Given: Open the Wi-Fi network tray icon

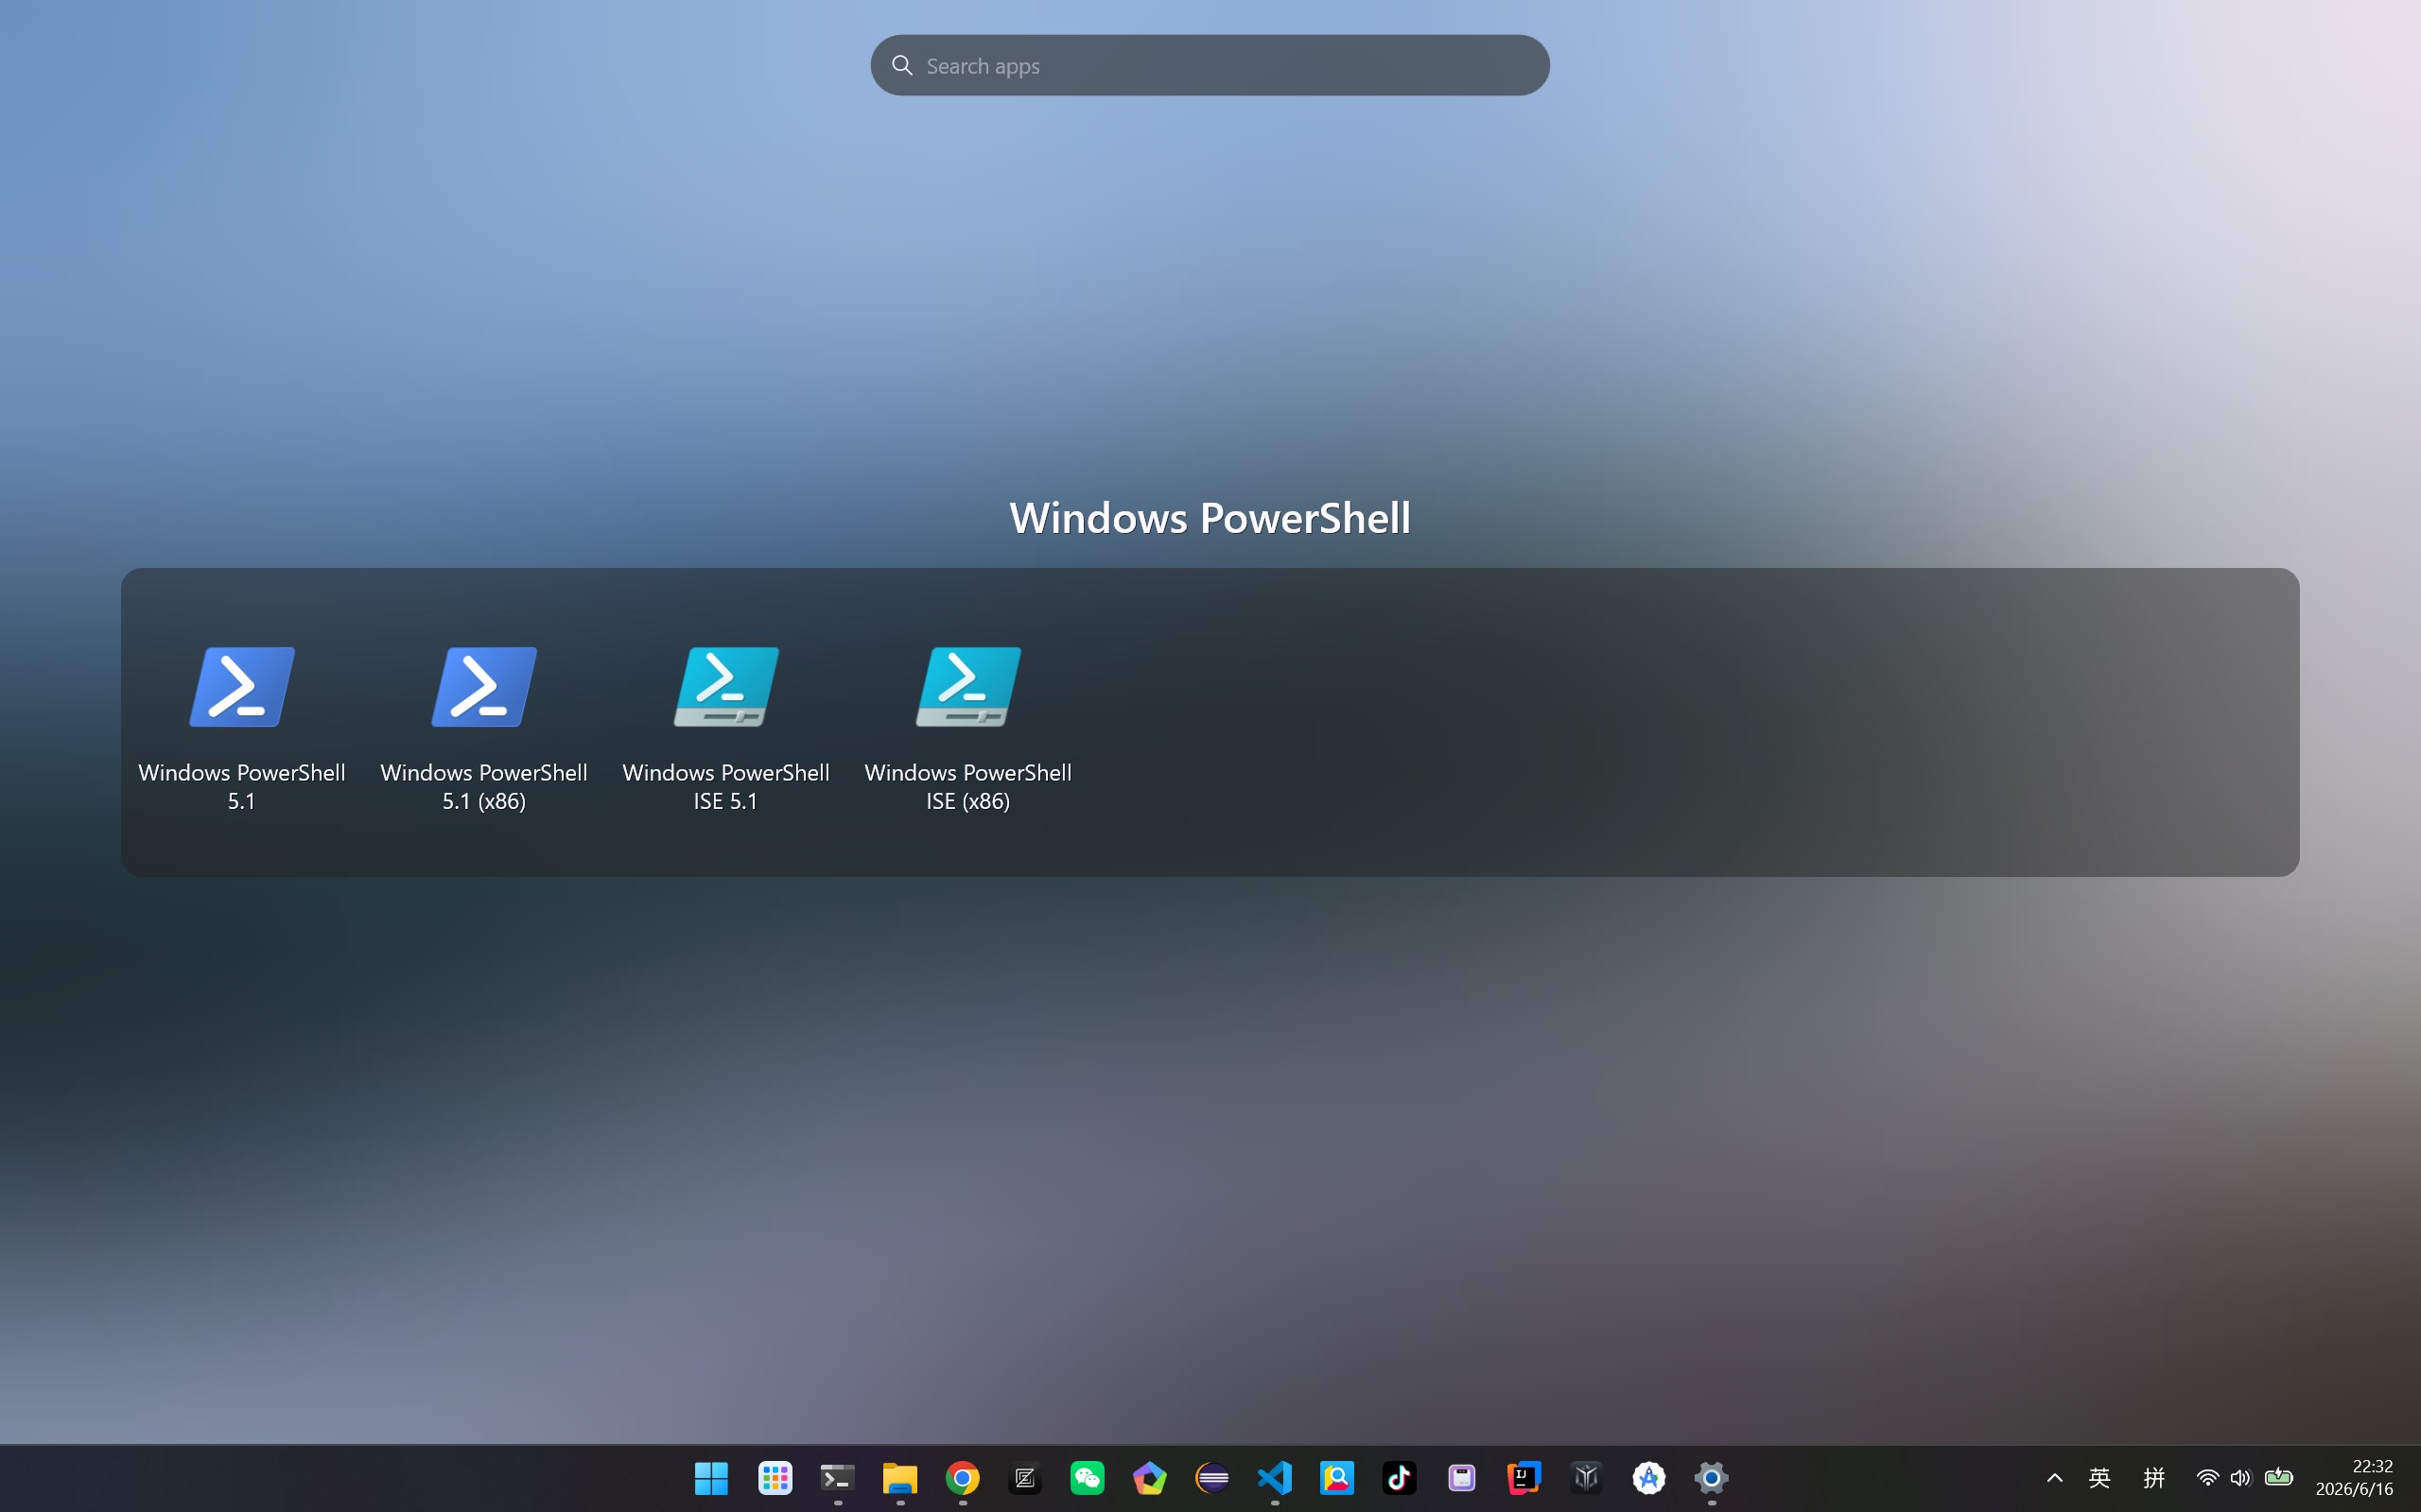Looking at the screenshot, I should point(2207,1478).
